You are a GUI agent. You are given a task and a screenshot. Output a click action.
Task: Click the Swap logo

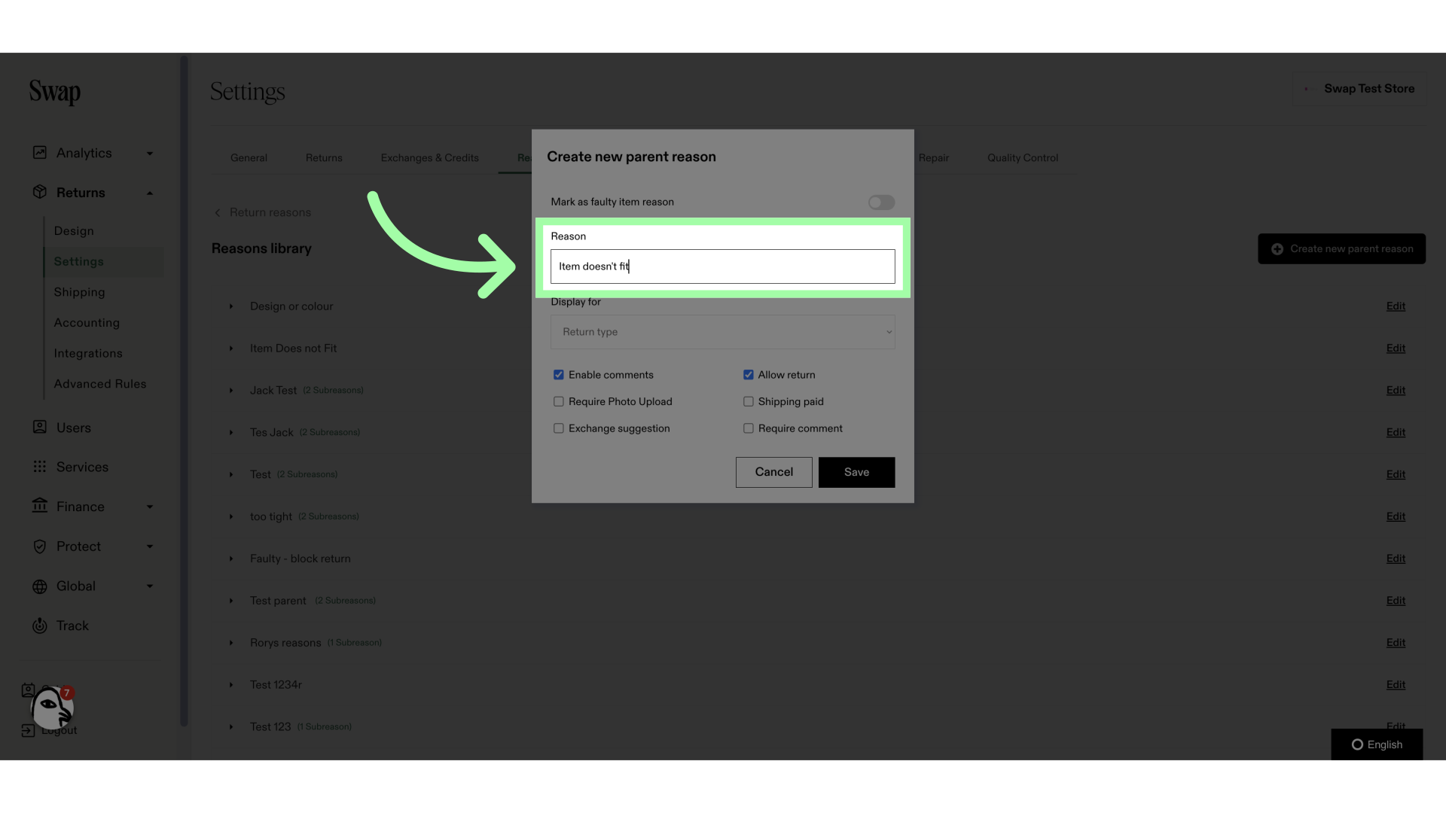click(55, 92)
